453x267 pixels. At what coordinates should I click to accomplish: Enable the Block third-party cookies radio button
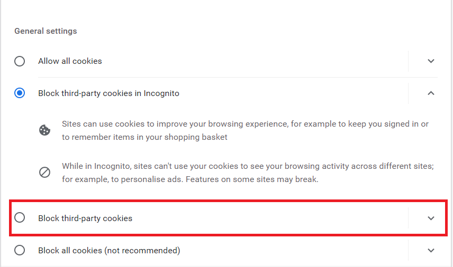click(20, 217)
